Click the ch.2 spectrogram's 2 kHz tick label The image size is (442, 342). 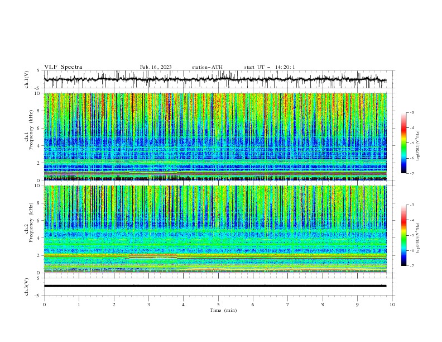tap(39, 255)
